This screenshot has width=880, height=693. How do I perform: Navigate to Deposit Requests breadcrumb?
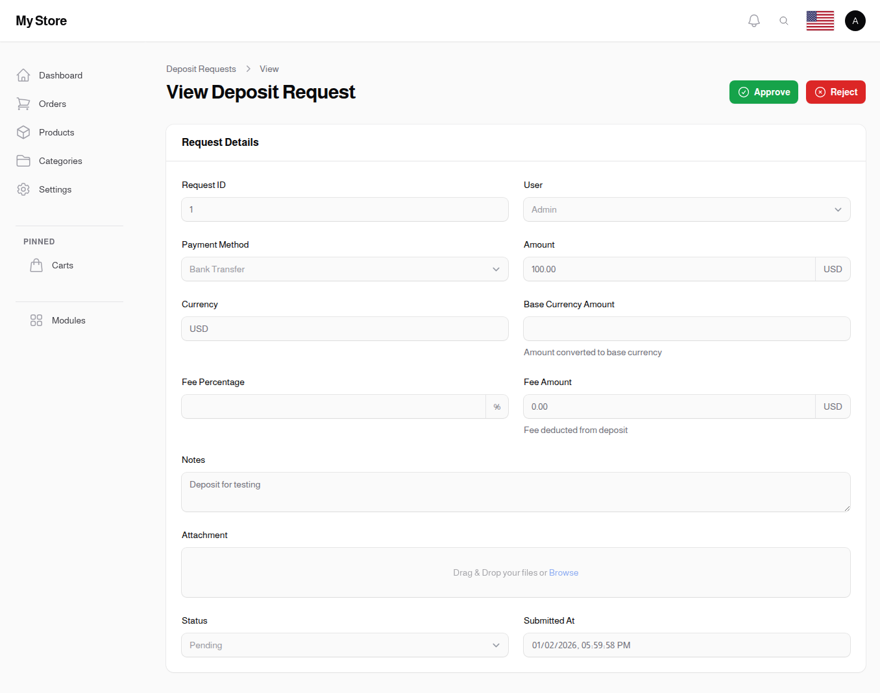[201, 69]
